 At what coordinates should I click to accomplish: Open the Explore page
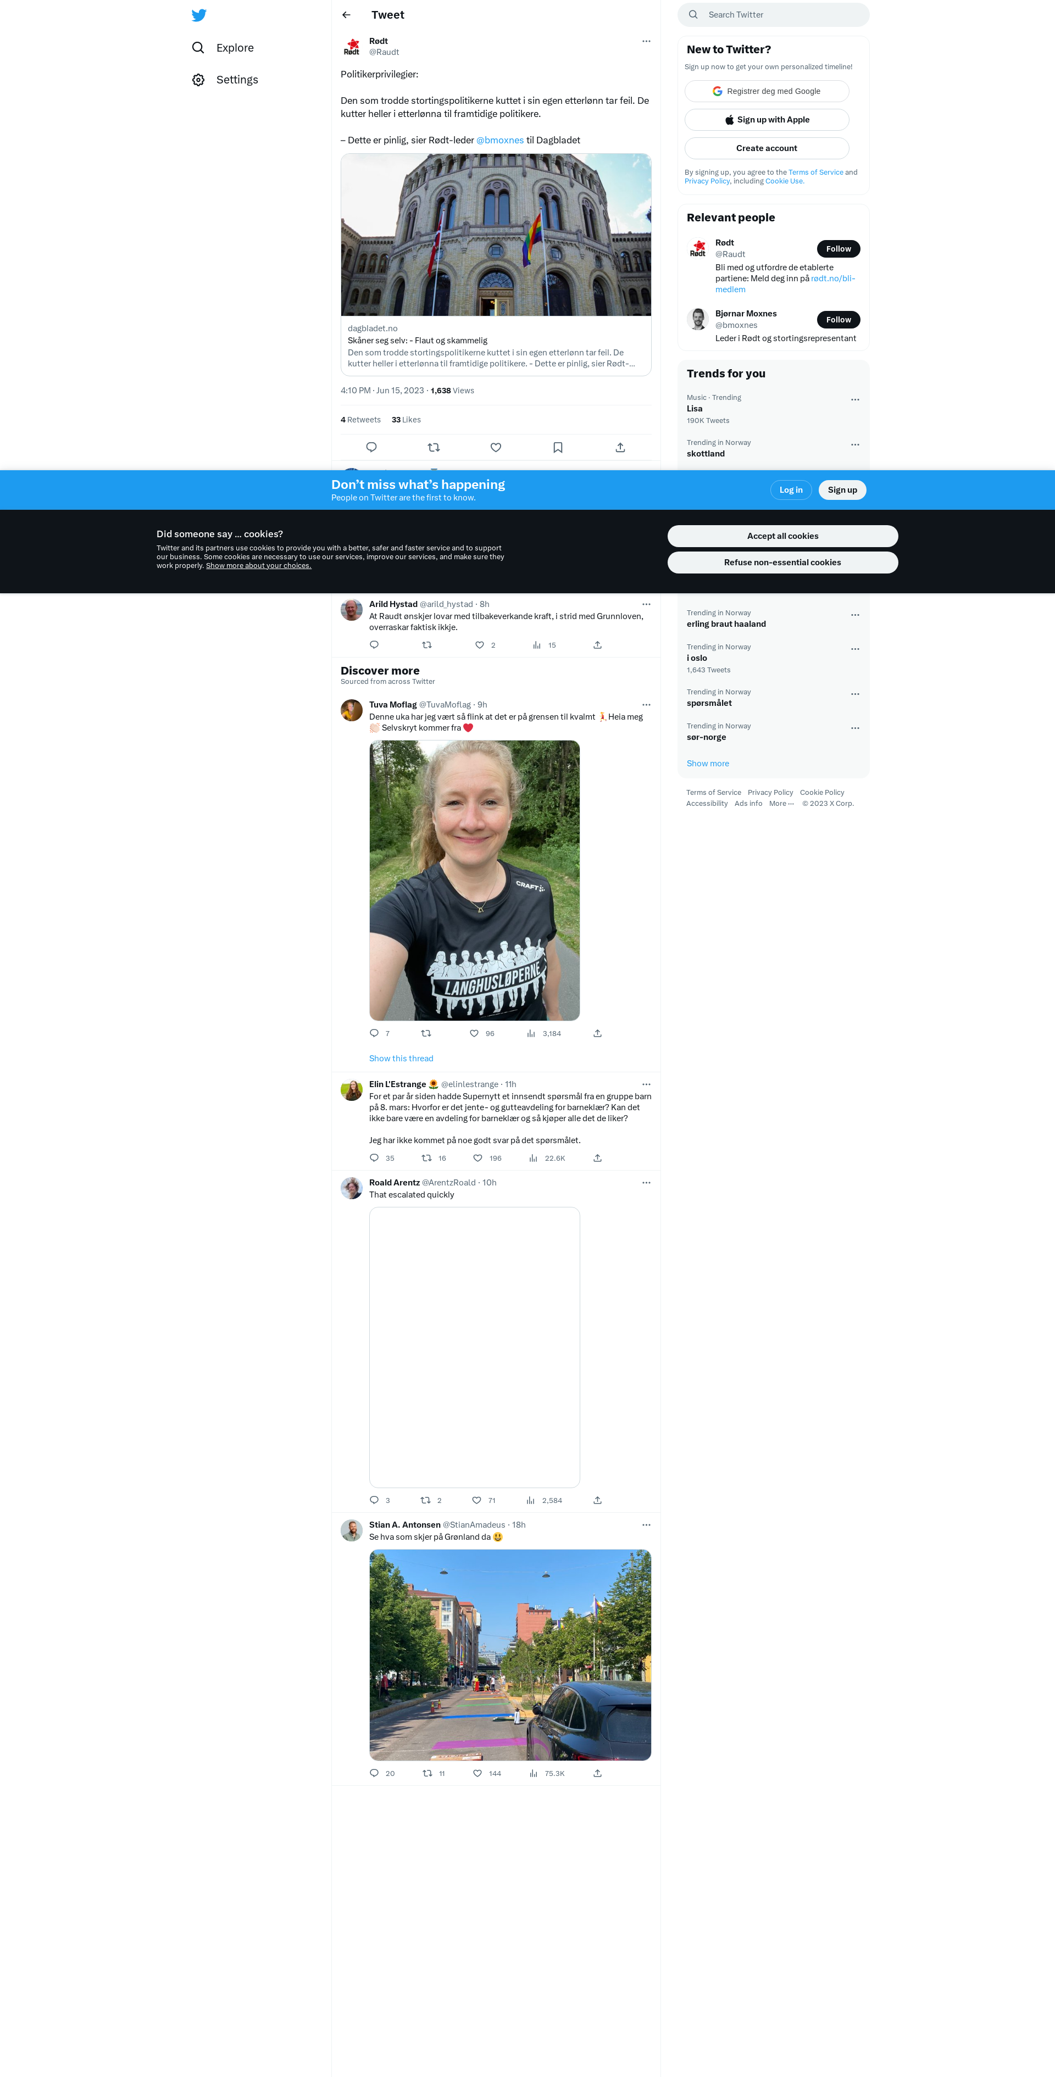(x=224, y=48)
